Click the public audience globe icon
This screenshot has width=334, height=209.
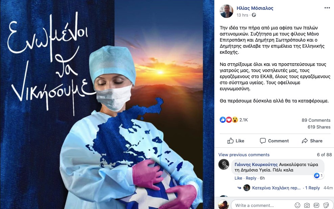[x=254, y=15]
